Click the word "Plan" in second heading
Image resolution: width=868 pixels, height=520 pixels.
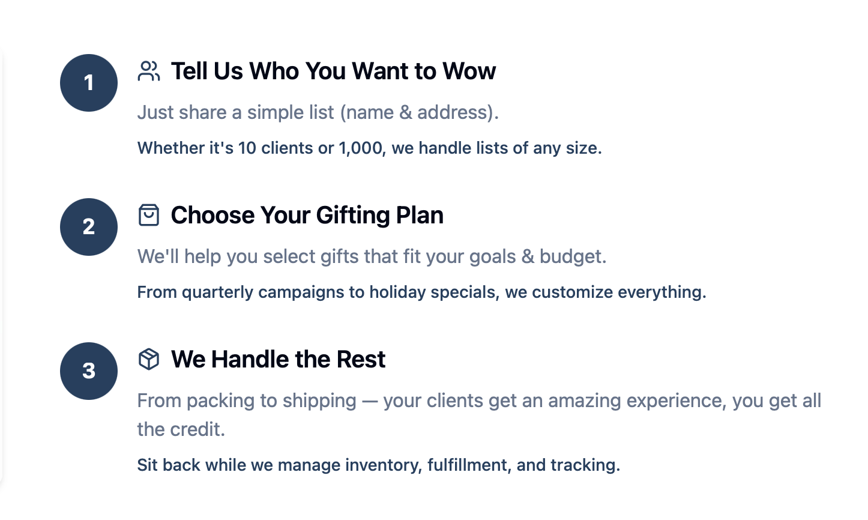[x=420, y=215]
